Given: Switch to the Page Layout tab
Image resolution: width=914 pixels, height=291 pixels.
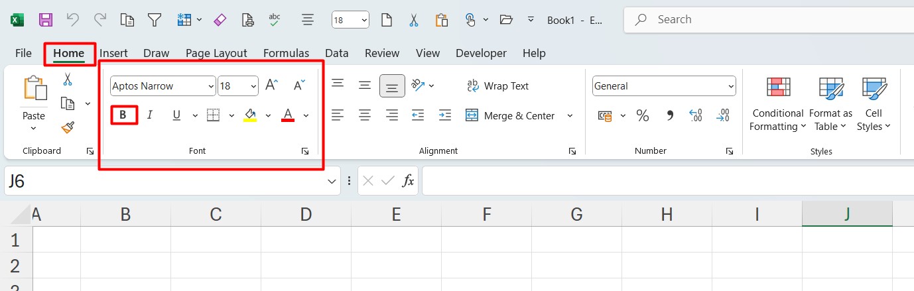Looking at the screenshot, I should point(216,53).
